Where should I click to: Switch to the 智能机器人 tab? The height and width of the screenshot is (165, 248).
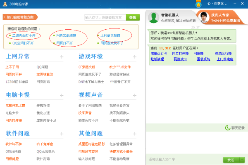[172, 17]
